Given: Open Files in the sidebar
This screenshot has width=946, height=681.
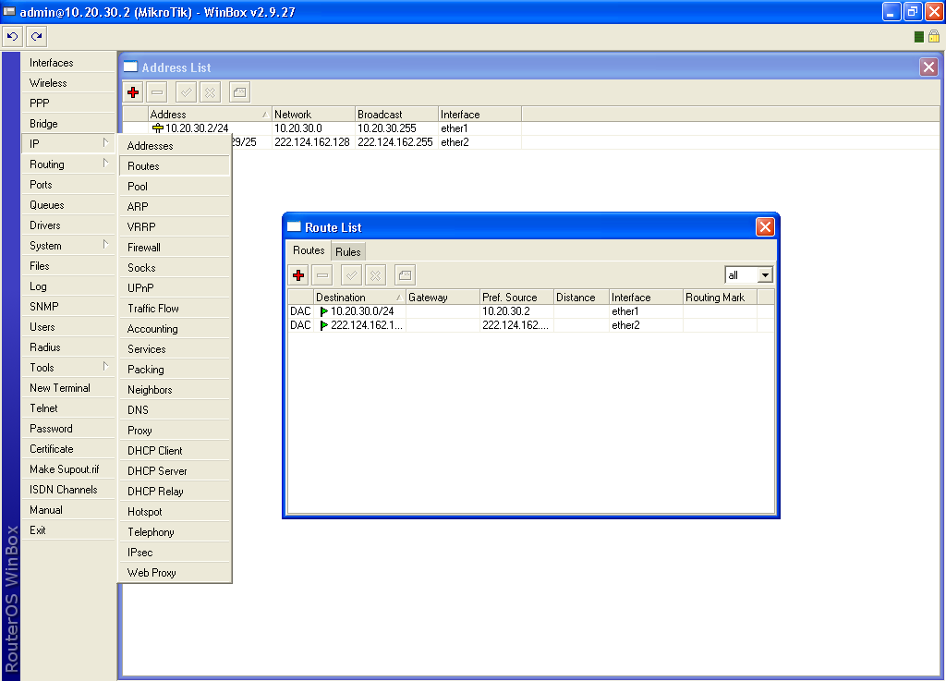Looking at the screenshot, I should [x=67, y=266].
